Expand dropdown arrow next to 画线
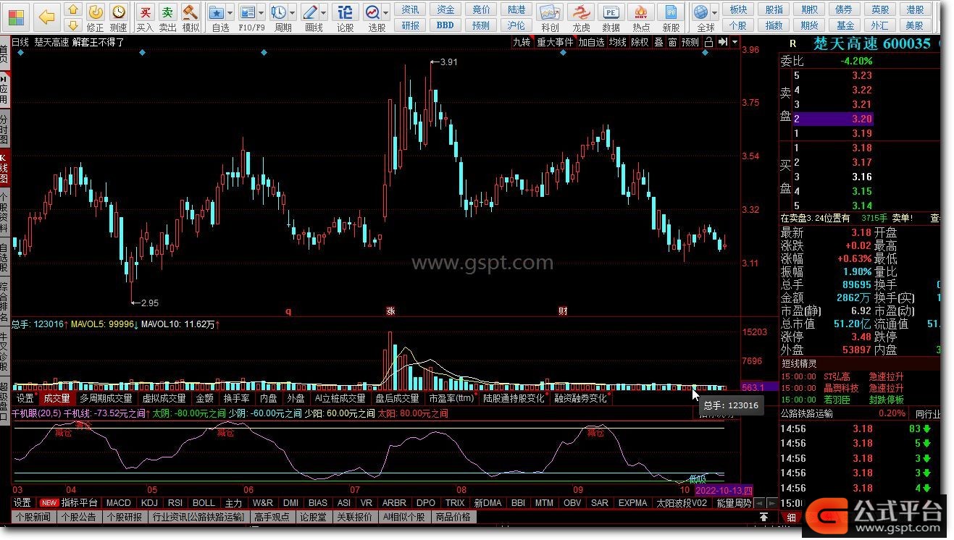This screenshot has height=540, width=954. 323,12
